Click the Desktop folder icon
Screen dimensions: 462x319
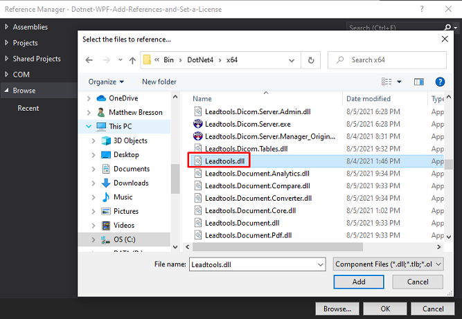point(106,154)
